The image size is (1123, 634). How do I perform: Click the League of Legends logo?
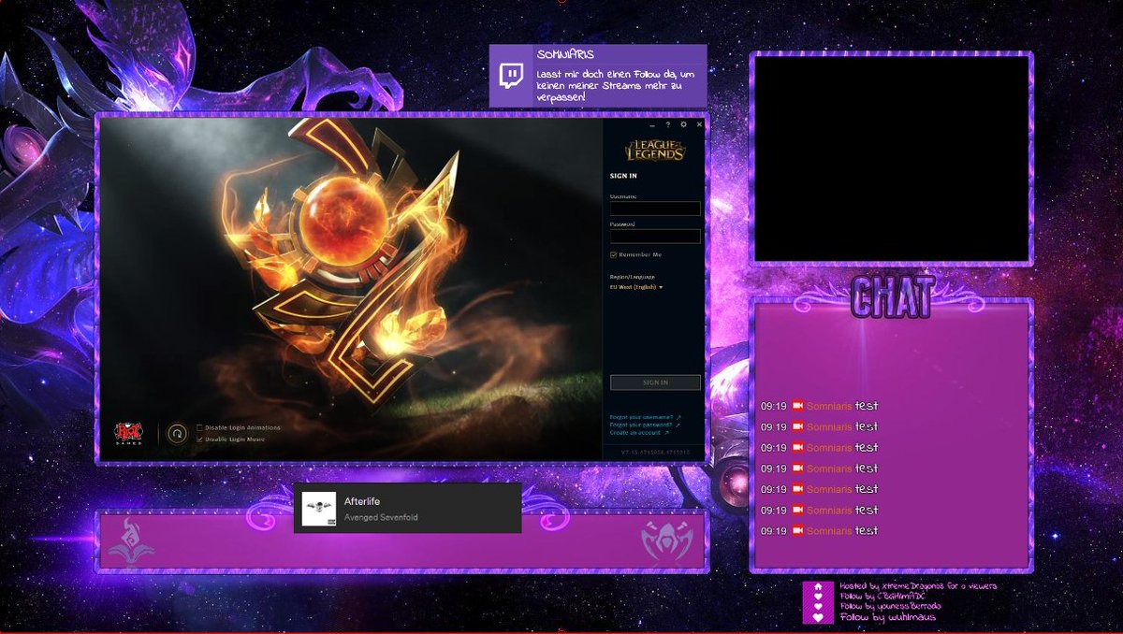(x=655, y=150)
